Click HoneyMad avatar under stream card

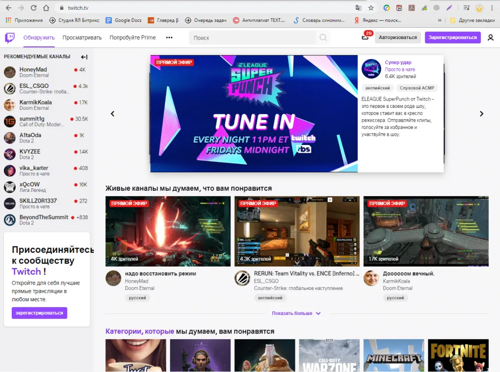(113, 278)
